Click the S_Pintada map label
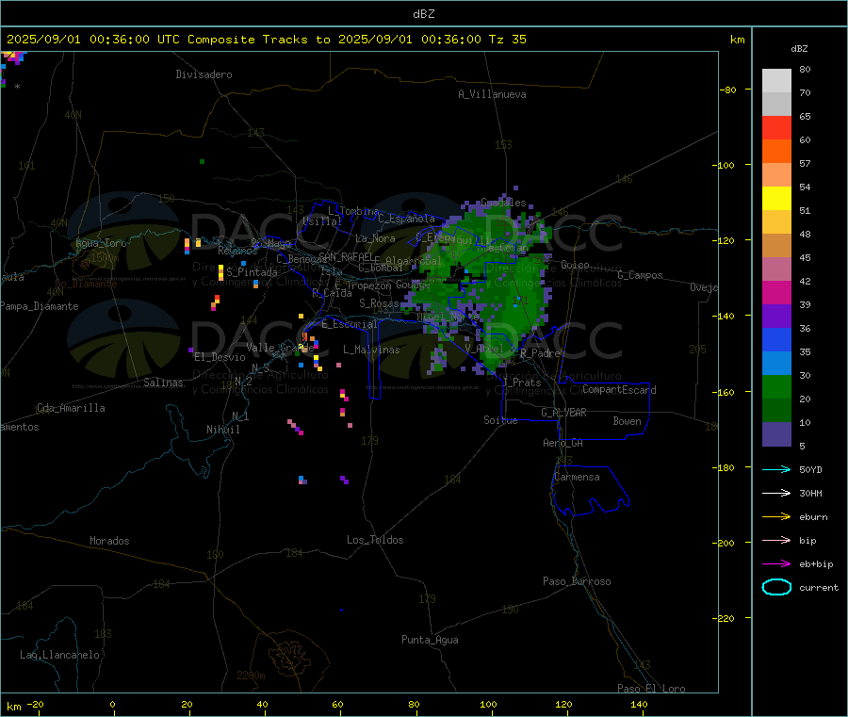Image resolution: width=848 pixels, height=717 pixels. [252, 272]
